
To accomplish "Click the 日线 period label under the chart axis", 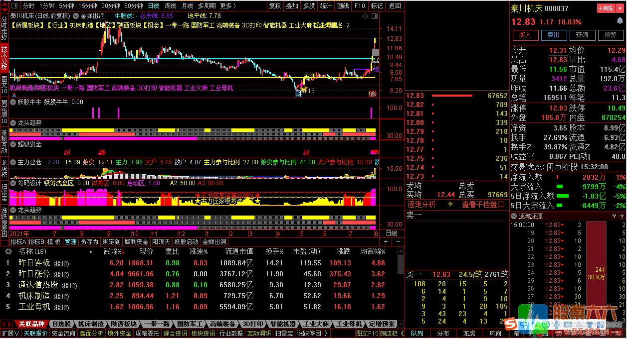I will [x=392, y=233].
